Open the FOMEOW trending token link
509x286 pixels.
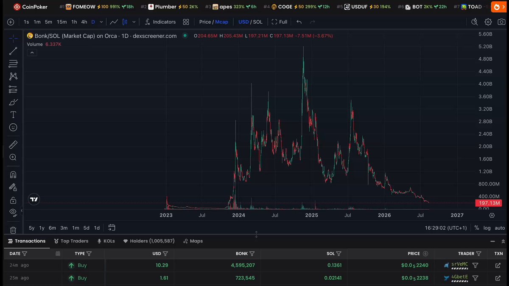pyautogui.click(x=96, y=7)
